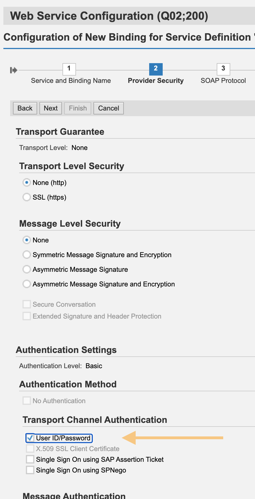
Task: Jump to roadmap step 3 box
Action: (x=223, y=69)
